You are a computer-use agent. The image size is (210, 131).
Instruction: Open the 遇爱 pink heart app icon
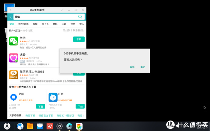tap(14, 58)
